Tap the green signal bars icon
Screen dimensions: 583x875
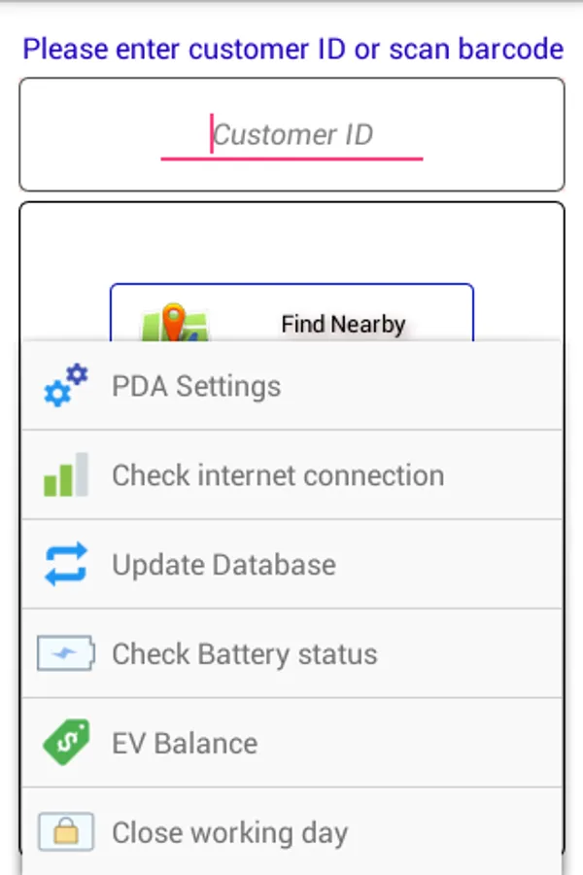click(66, 474)
